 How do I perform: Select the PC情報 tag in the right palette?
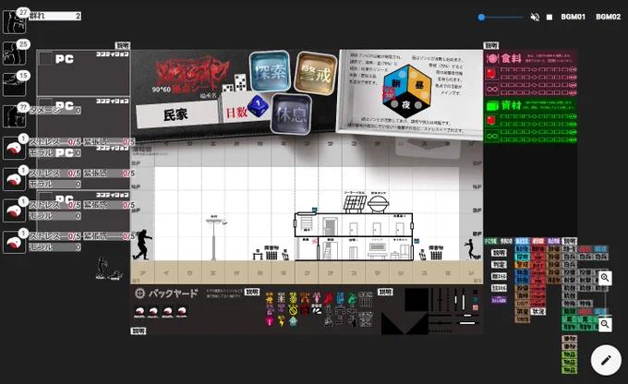[x=490, y=241]
